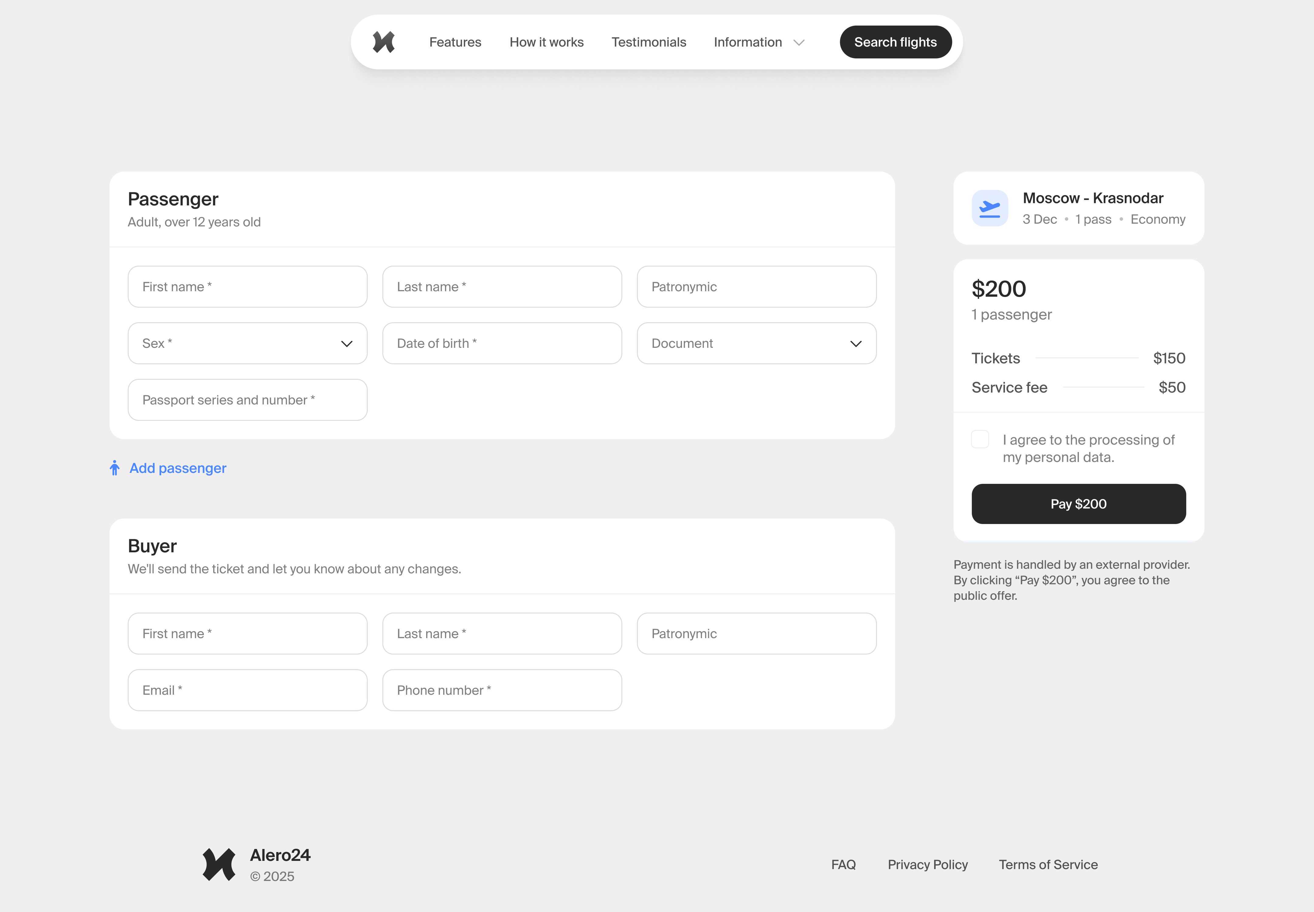Click the Moscow - Krasnodar route title

1093,198
